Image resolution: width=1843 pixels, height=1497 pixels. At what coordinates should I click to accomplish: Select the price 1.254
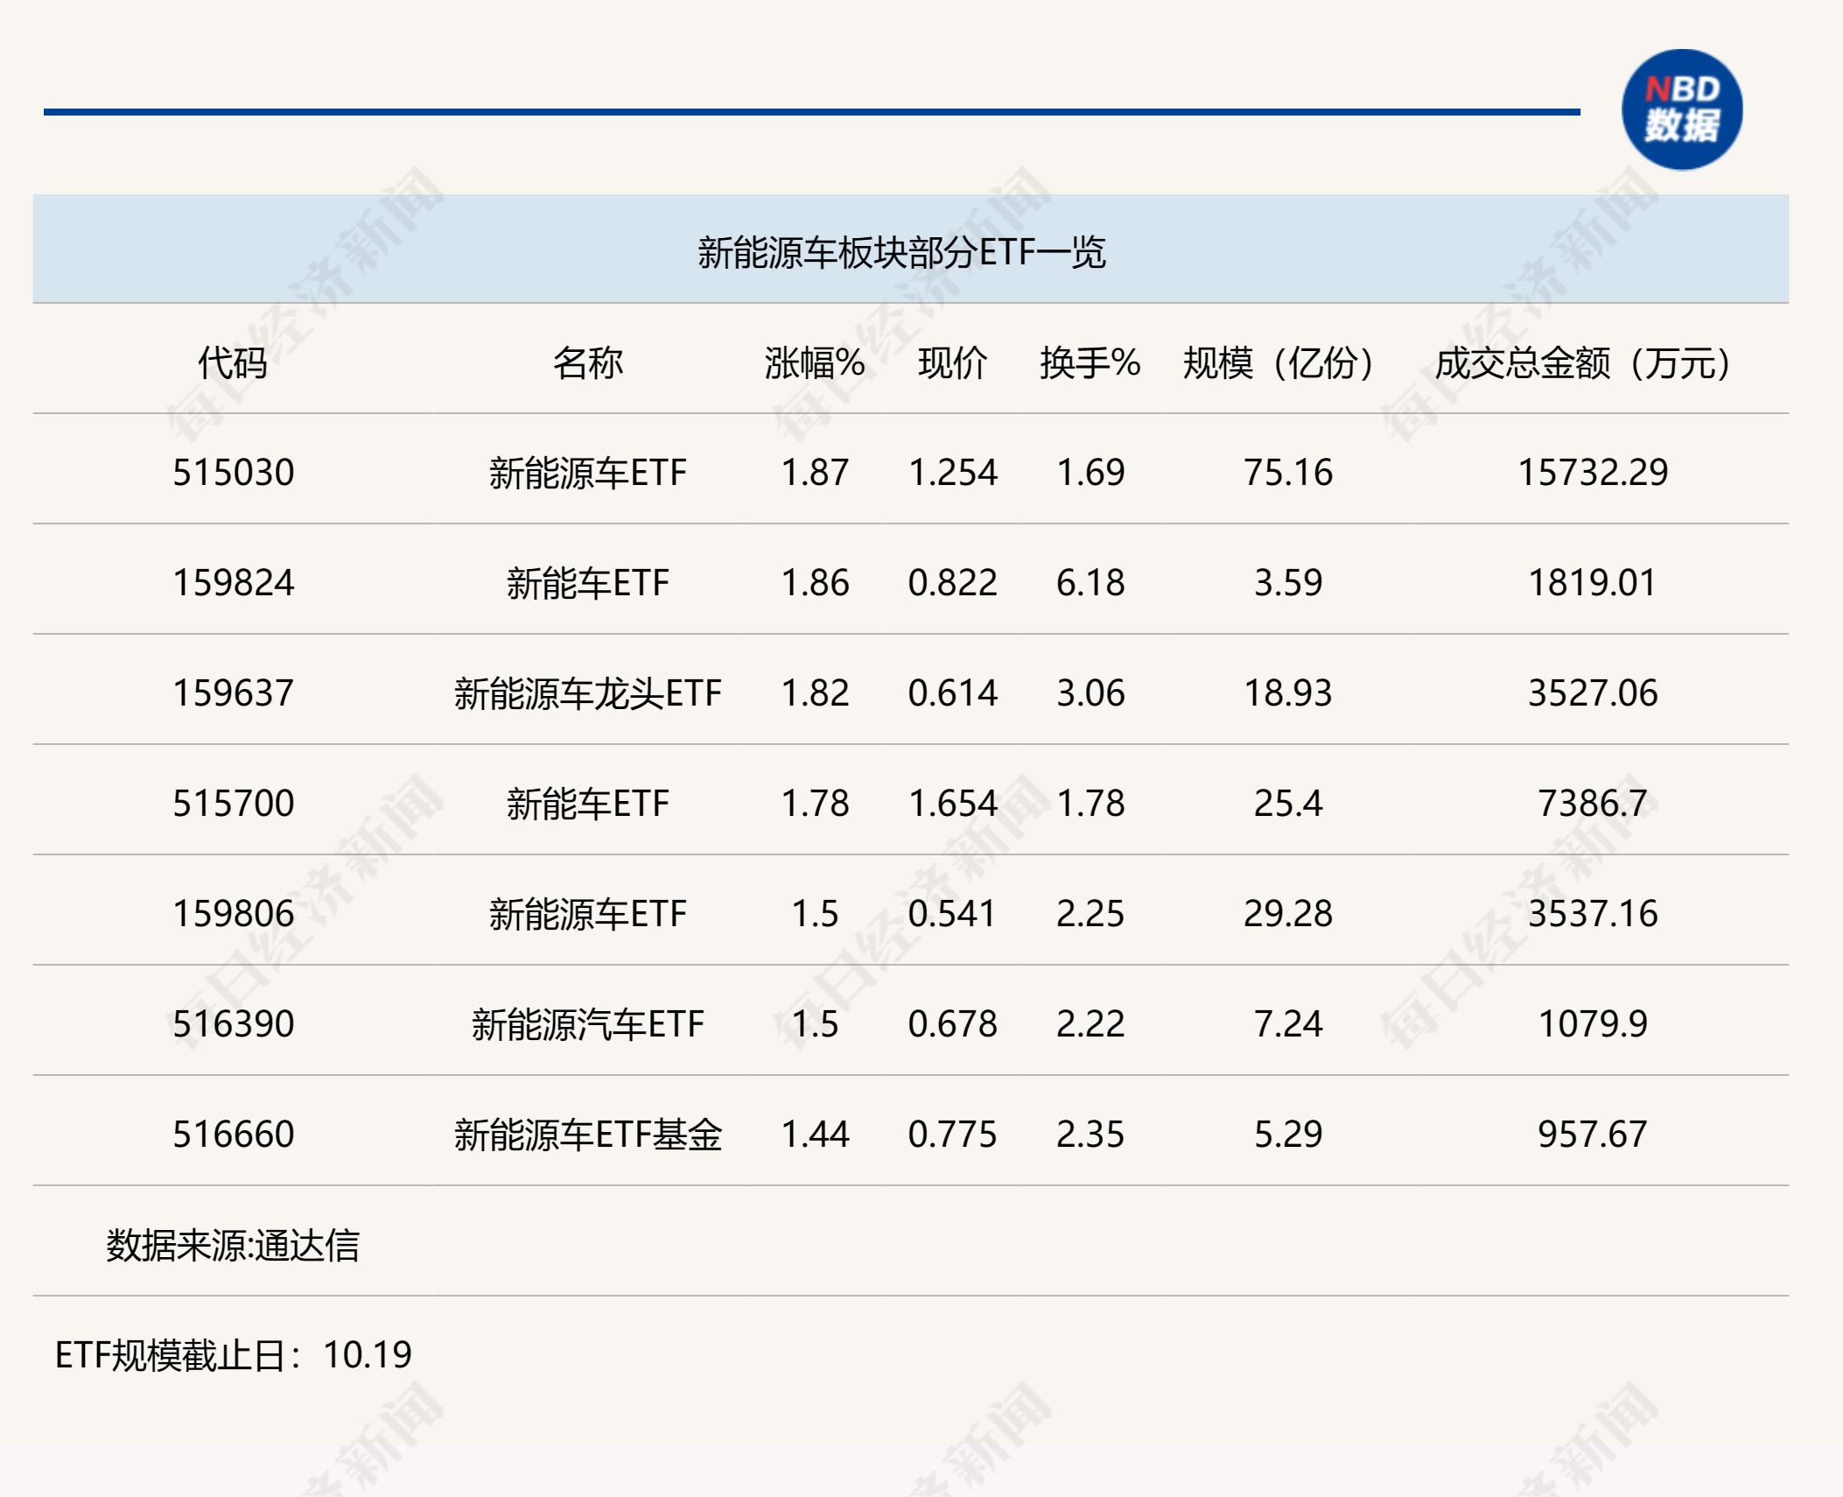953,473
